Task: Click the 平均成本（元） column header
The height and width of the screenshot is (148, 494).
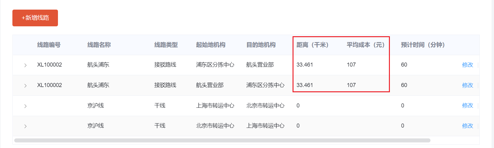Action: tap(366, 45)
